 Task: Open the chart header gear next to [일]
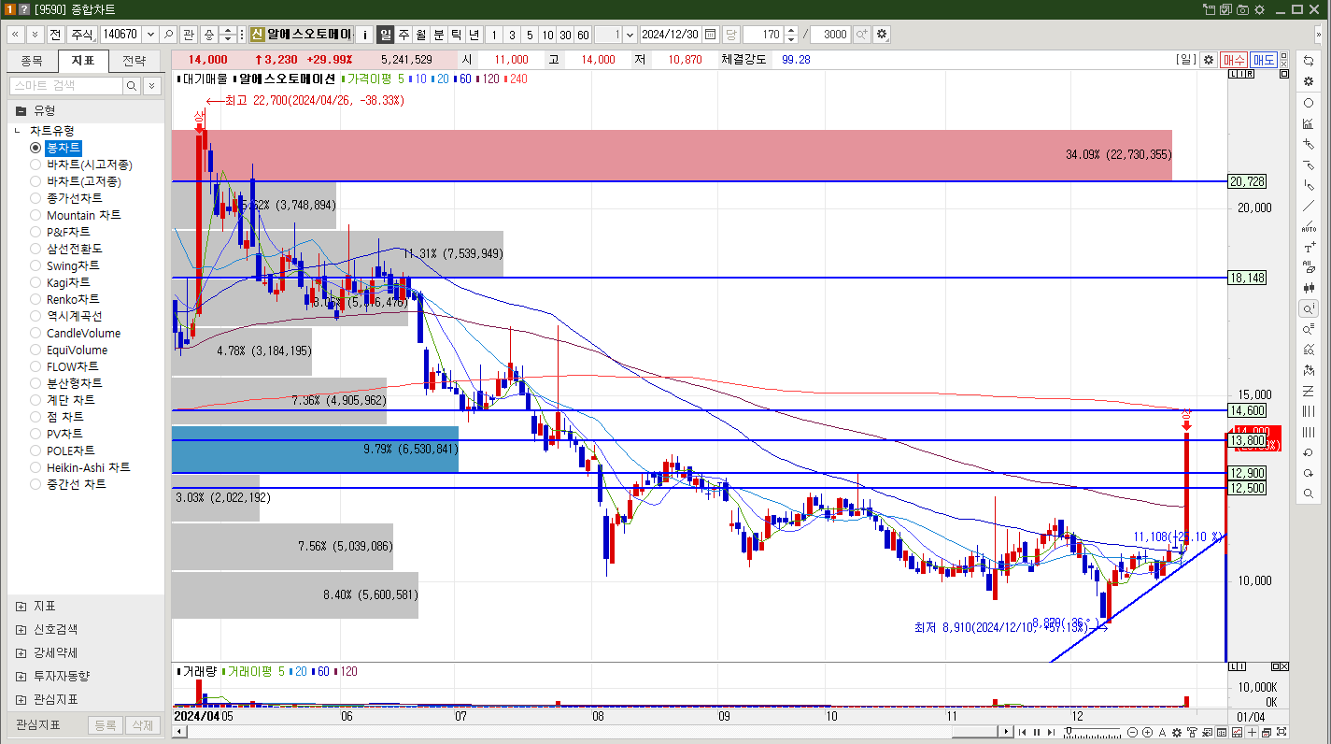[1209, 59]
